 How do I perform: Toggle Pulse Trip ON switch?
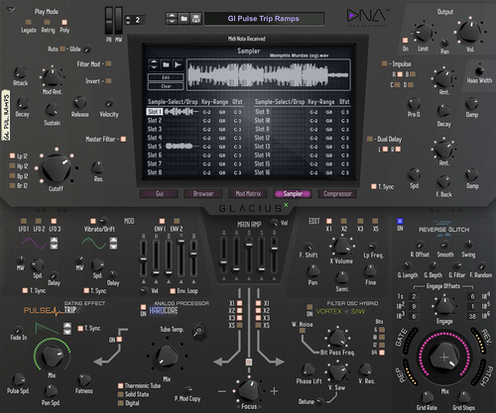(x=119, y=340)
